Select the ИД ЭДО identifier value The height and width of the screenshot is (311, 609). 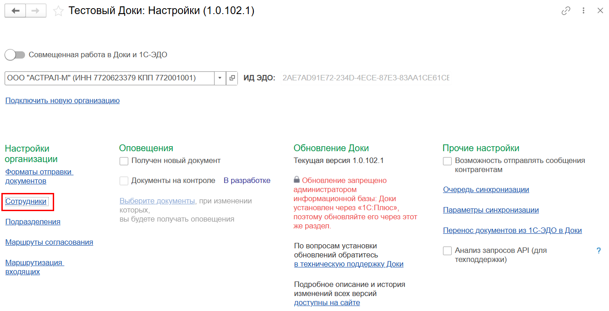coord(366,78)
